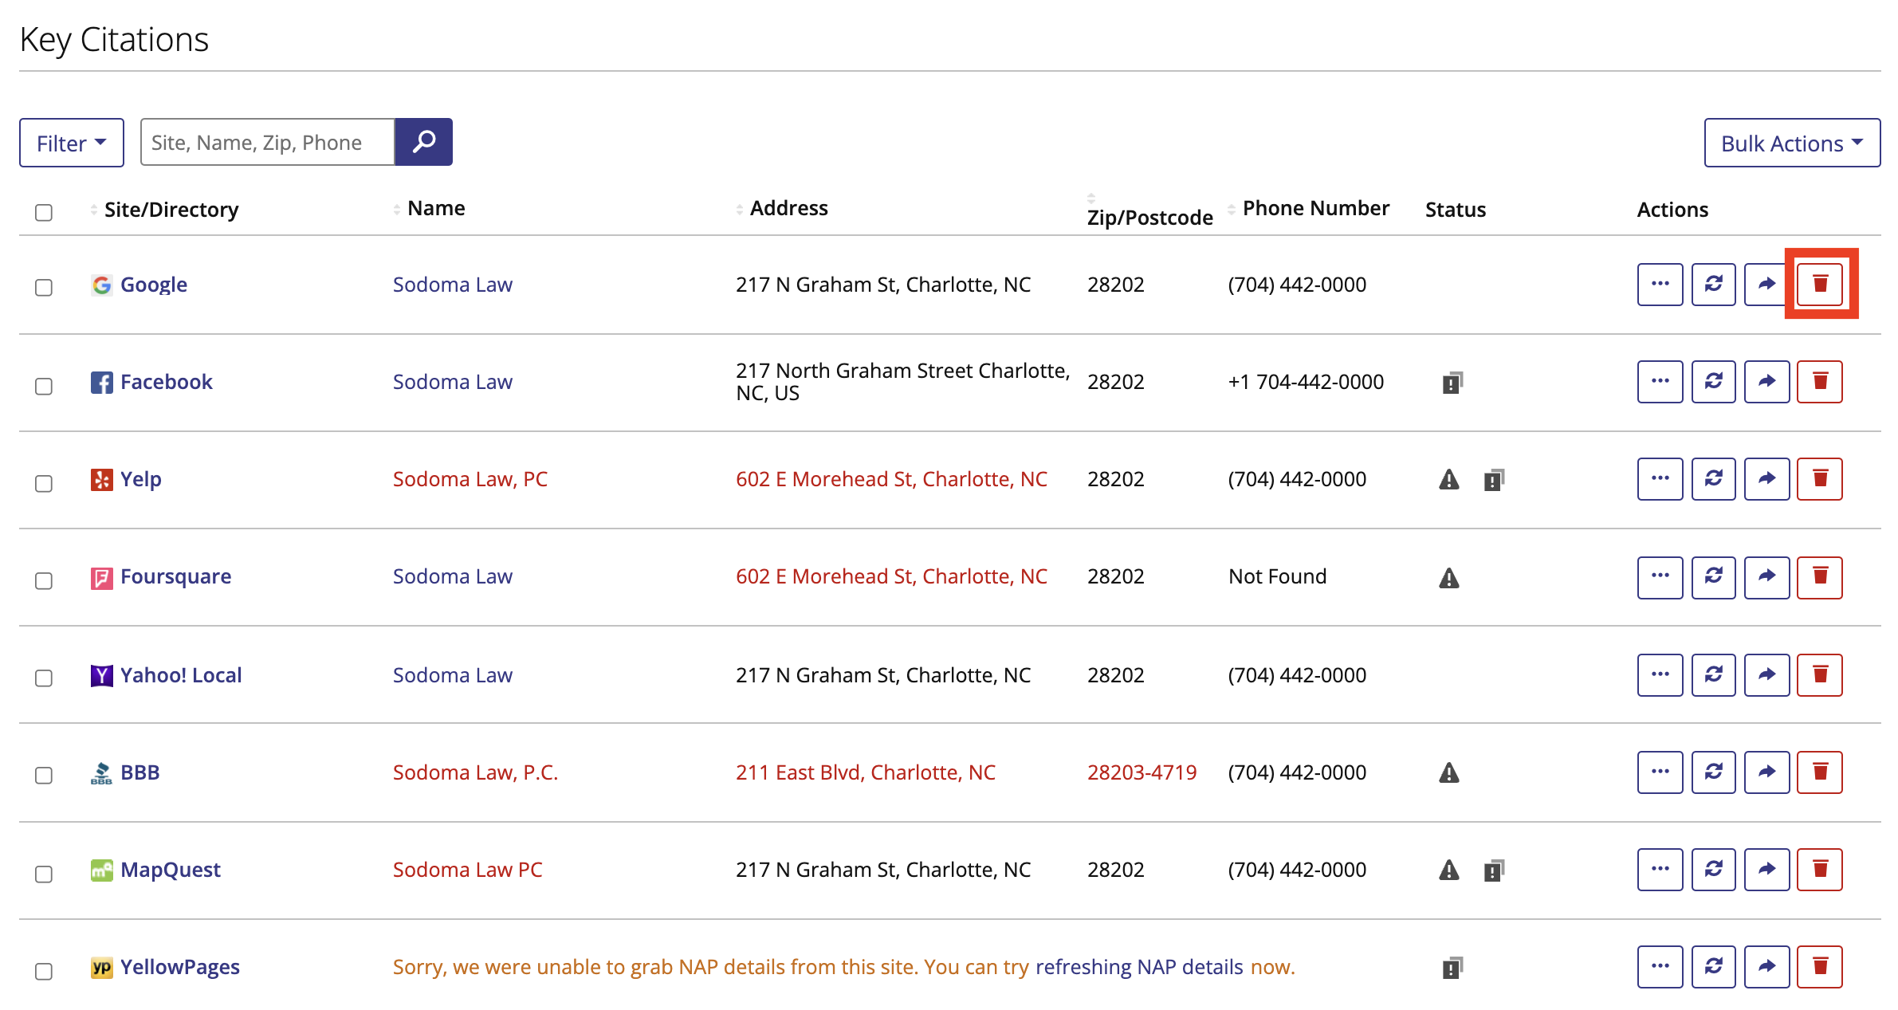
Task: Open more options for the Foursquare row
Action: (x=1660, y=576)
